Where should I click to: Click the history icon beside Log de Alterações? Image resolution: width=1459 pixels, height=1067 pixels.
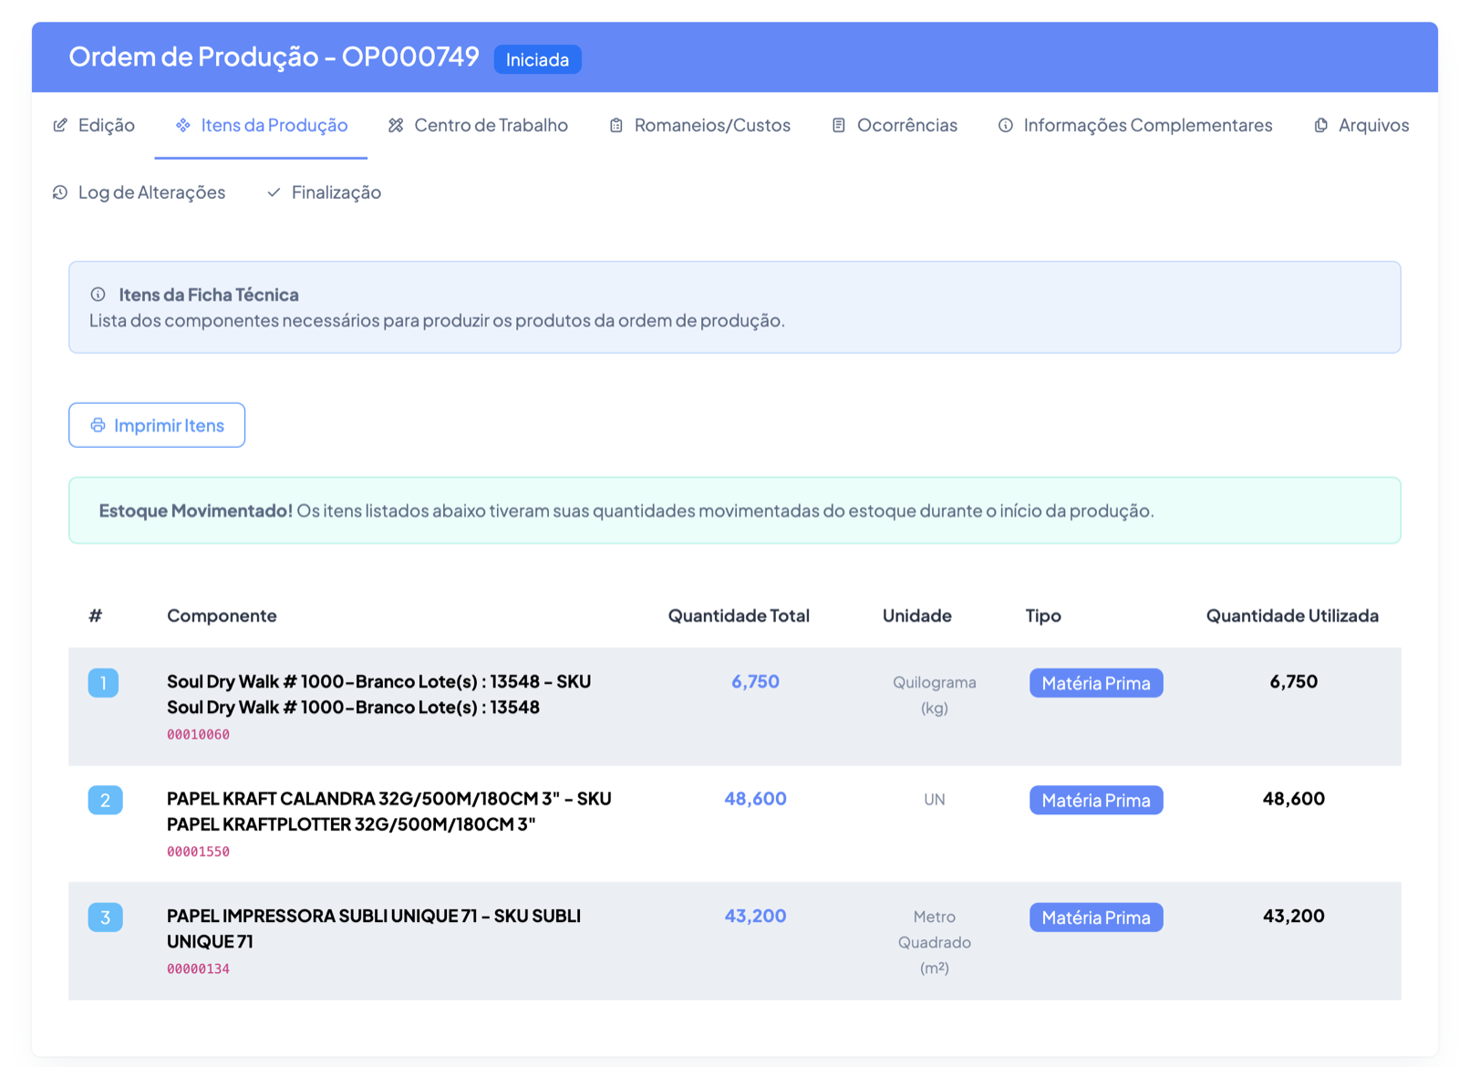click(x=60, y=192)
